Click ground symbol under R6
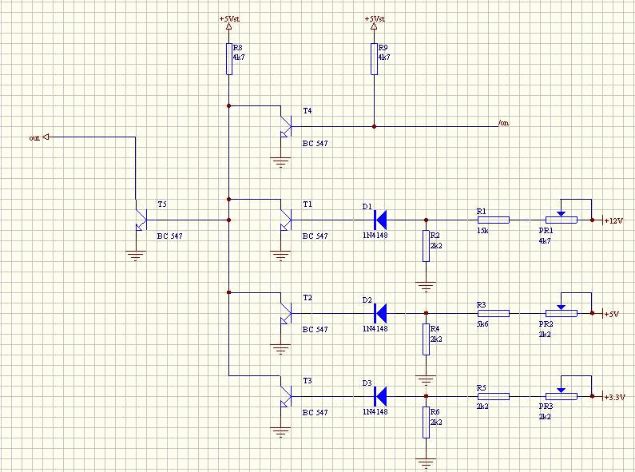The height and width of the screenshot is (472, 635). click(426, 463)
